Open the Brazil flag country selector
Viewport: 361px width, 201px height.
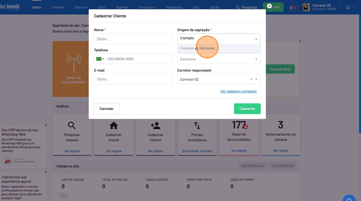(x=100, y=59)
